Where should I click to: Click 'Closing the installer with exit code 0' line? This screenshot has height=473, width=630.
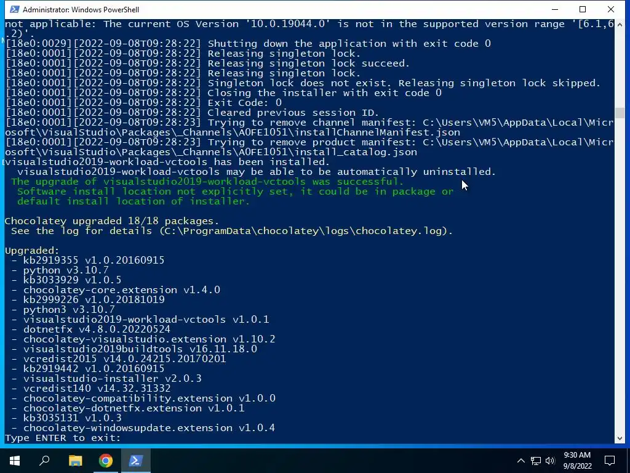click(325, 93)
